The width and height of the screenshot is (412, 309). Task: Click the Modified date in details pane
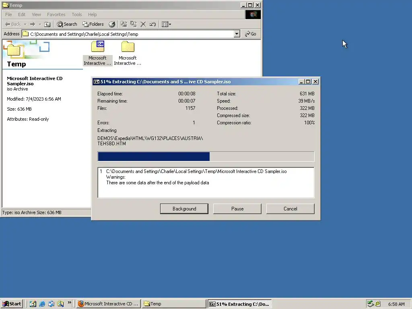[x=34, y=99]
